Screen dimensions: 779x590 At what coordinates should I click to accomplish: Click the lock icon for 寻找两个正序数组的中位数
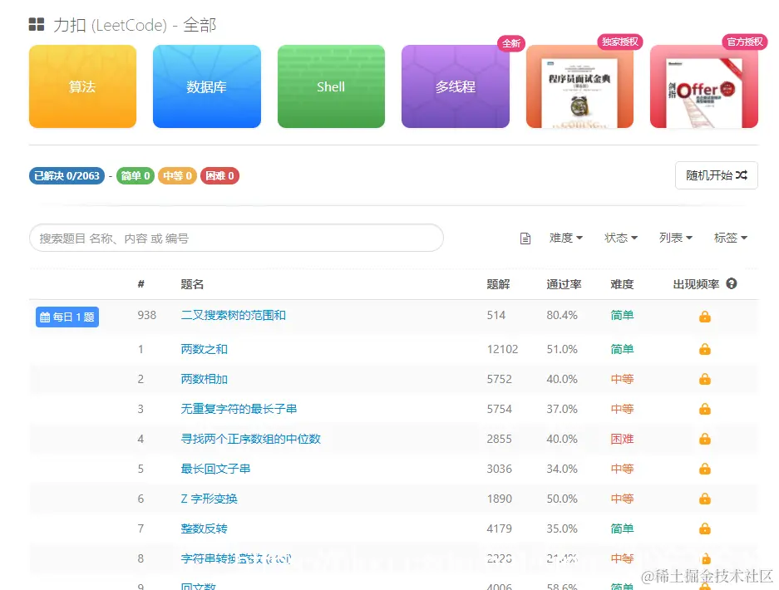[x=704, y=439]
